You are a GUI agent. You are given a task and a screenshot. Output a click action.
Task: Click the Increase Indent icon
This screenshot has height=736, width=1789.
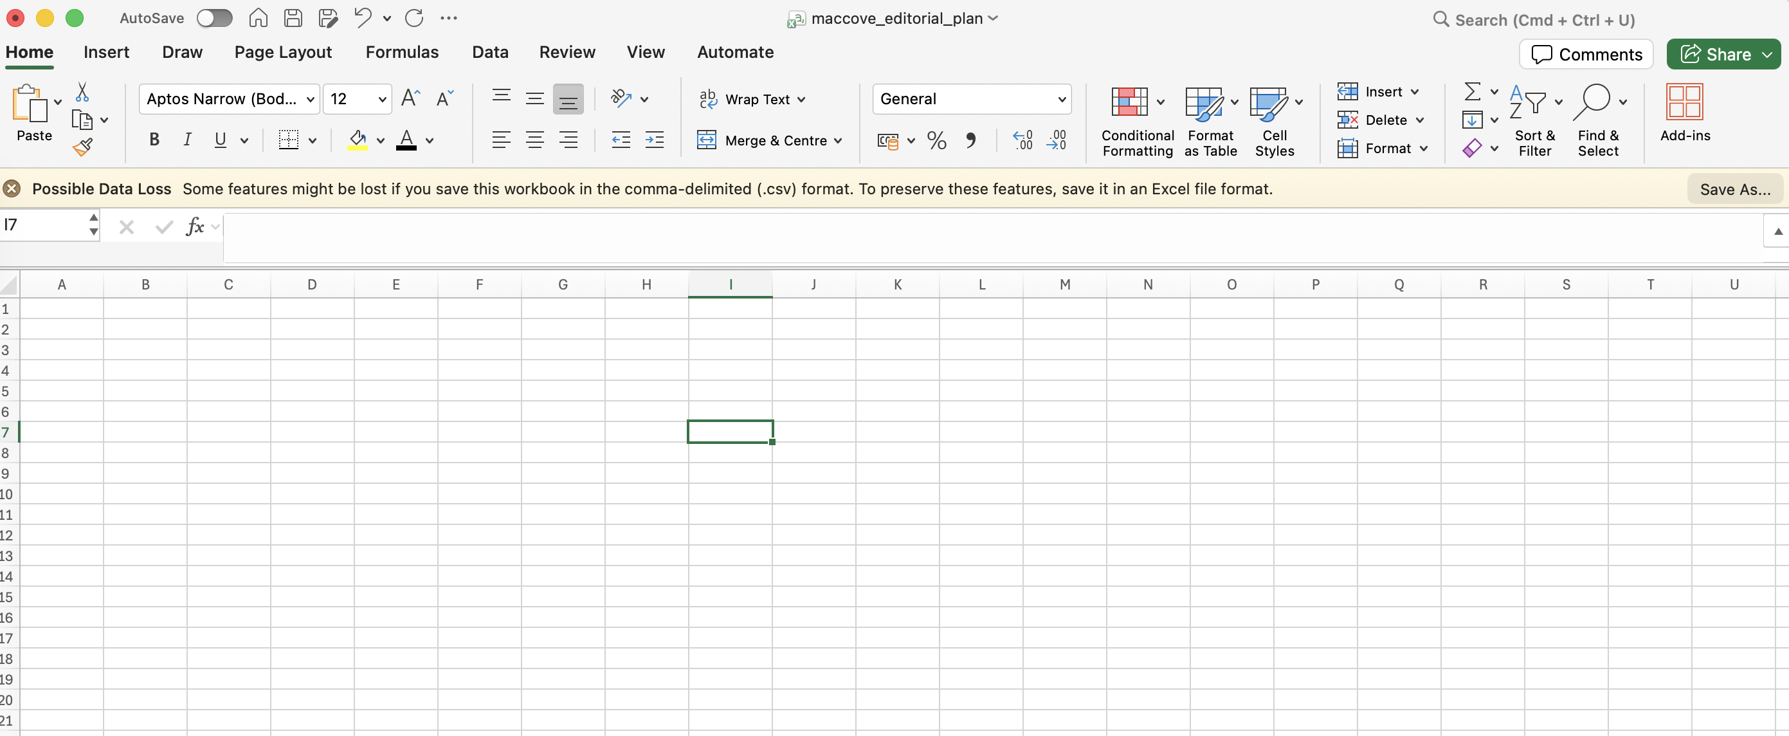[654, 140]
